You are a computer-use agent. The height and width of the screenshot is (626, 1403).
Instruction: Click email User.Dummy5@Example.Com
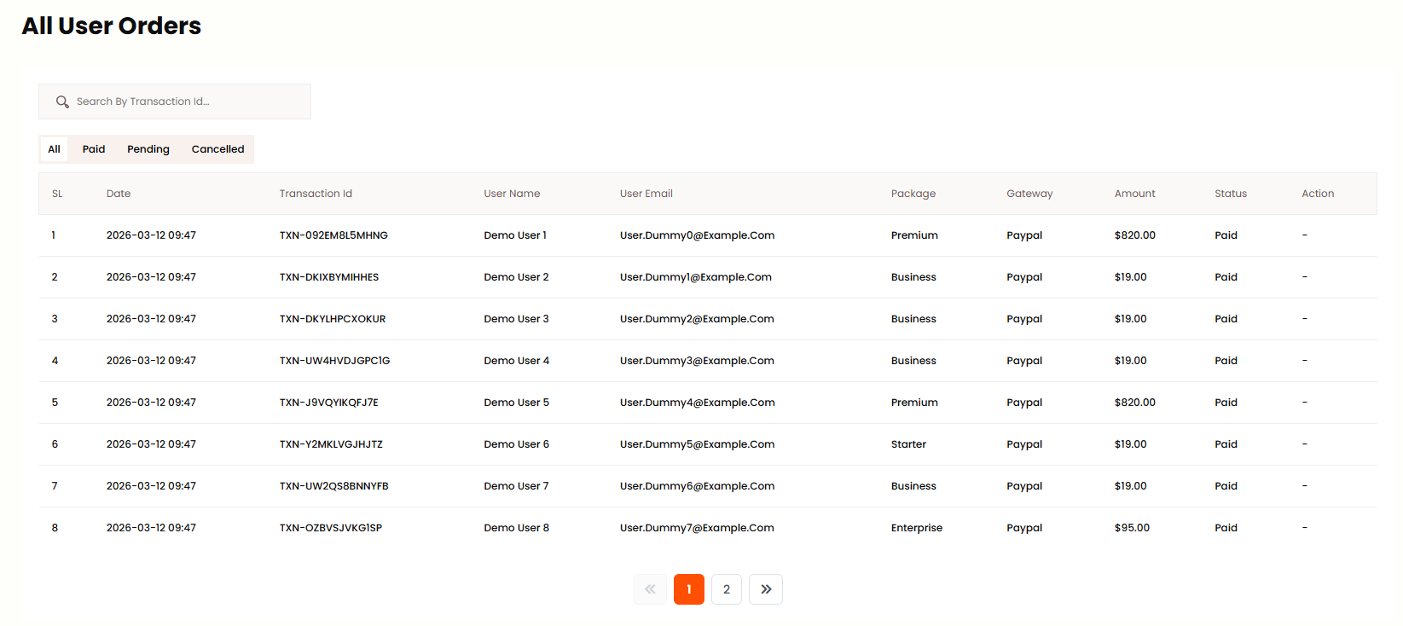click(x=697, y=444)
